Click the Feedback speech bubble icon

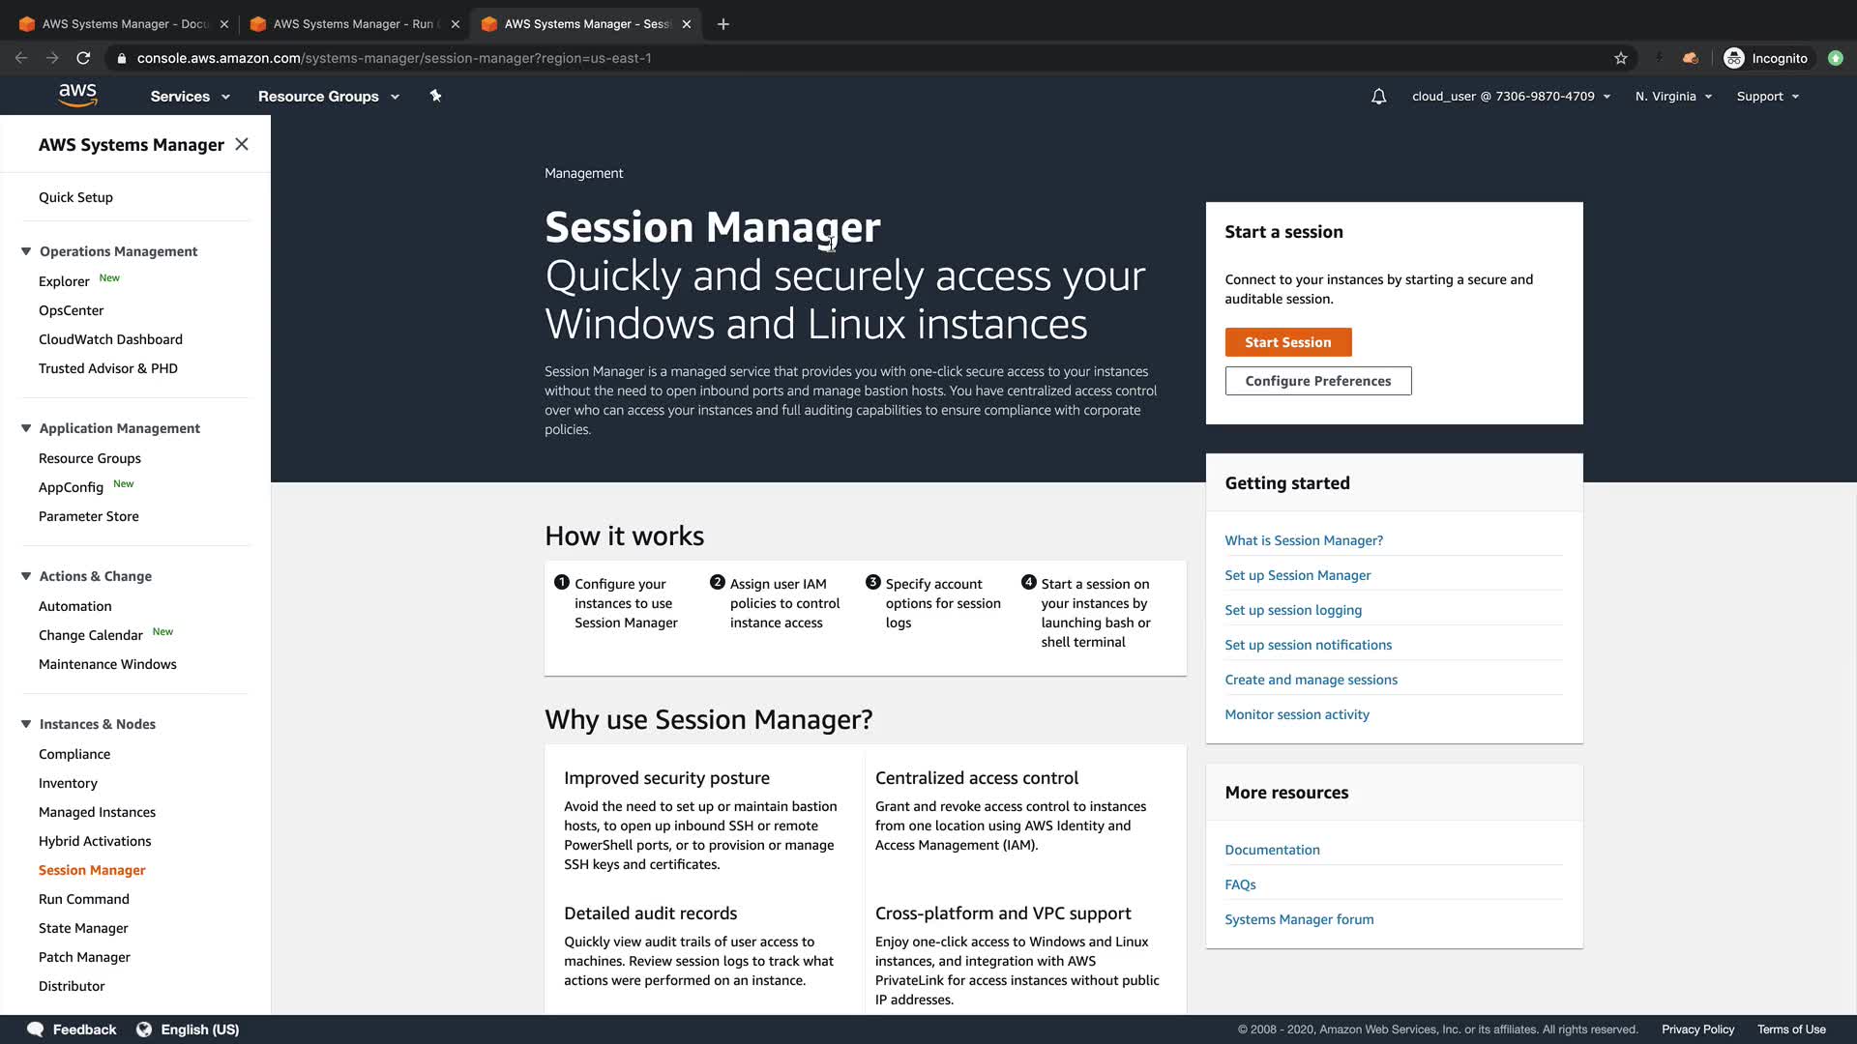[x=36, y=1029]
